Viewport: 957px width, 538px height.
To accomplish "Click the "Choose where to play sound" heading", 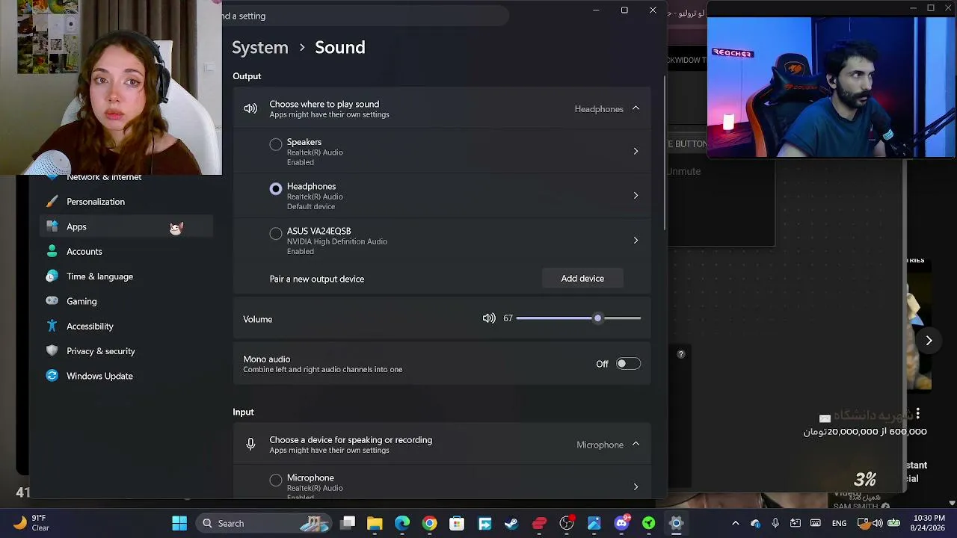I will click(324, 104).
